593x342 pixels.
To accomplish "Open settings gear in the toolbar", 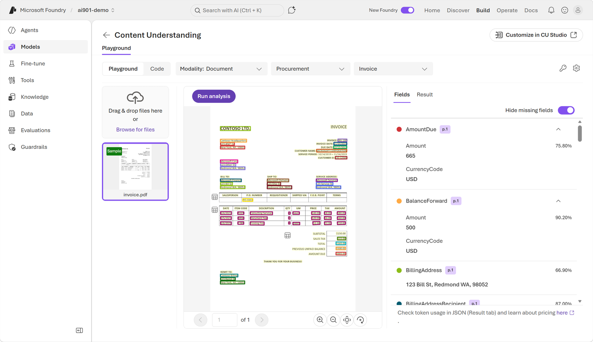I will pyautogui.click(x=576, y=68).
